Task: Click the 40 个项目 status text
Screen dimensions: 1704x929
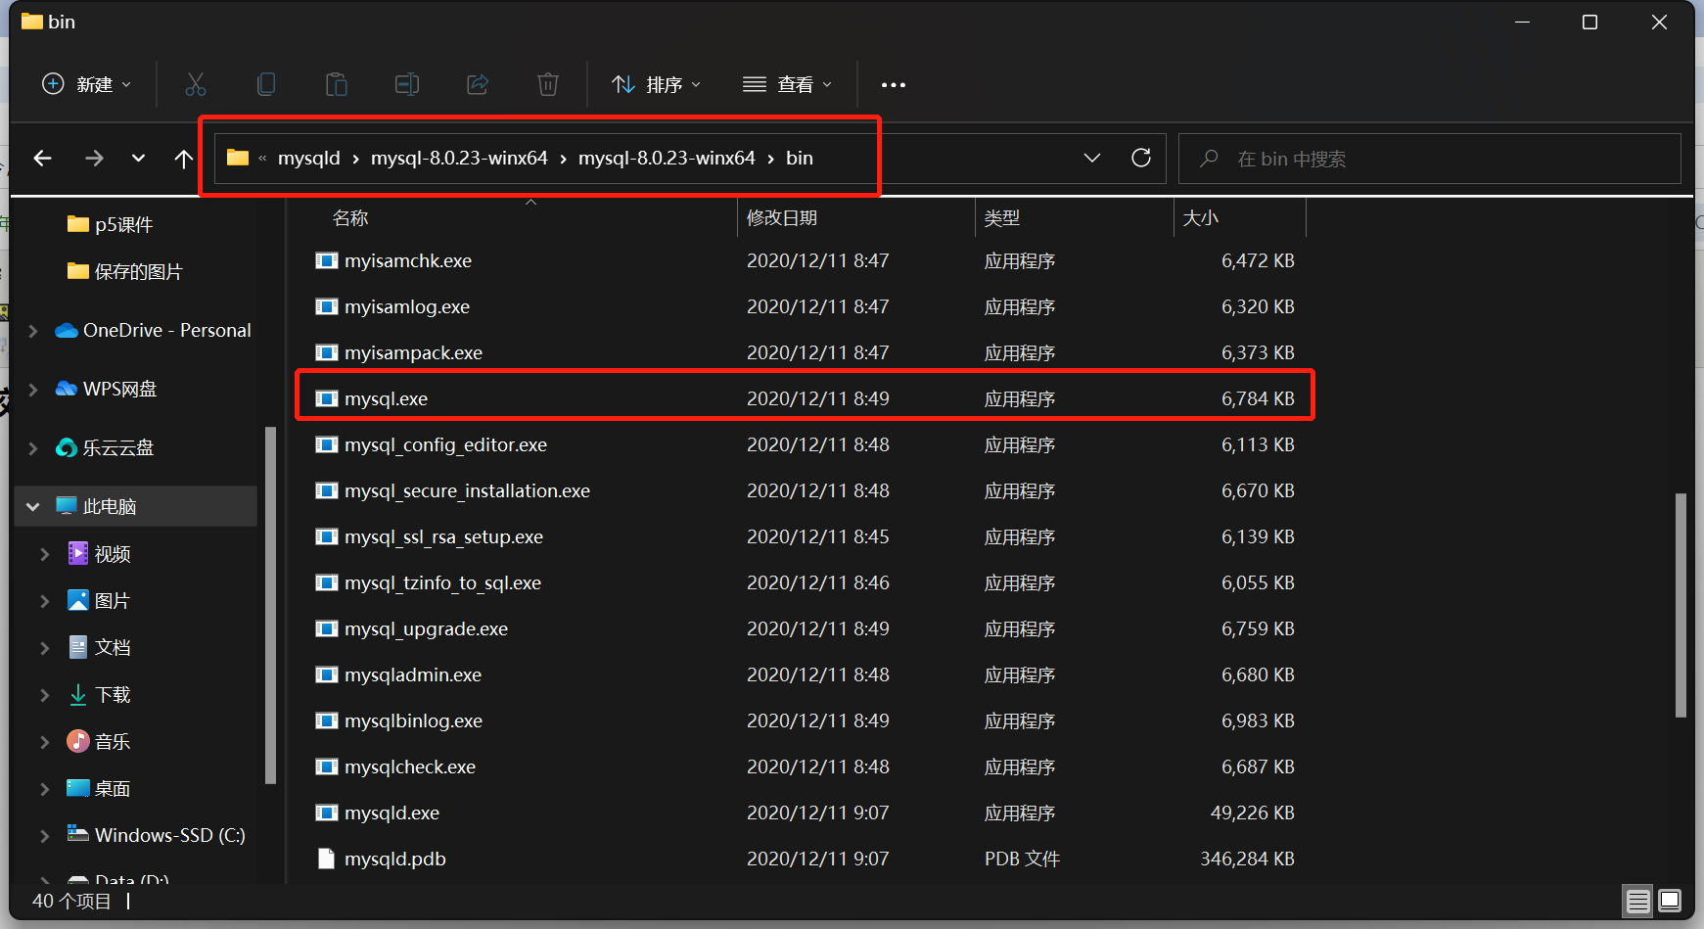Action: coord(71,901)
